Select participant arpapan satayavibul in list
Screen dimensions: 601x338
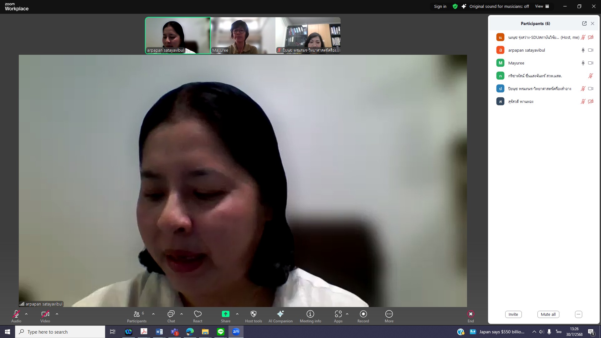pos(544,50)
